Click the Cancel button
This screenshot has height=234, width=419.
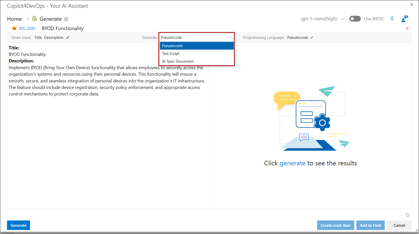click(399, 225)
